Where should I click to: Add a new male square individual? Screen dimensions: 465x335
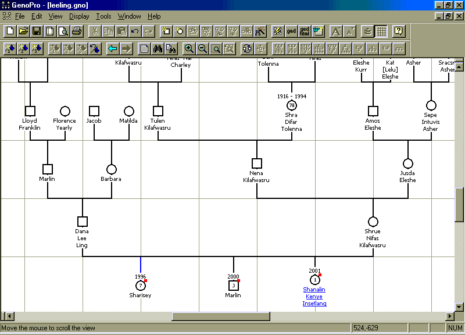166,31
